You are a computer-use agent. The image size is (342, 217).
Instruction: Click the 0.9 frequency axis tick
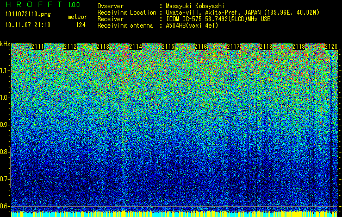tap(5, 125)
